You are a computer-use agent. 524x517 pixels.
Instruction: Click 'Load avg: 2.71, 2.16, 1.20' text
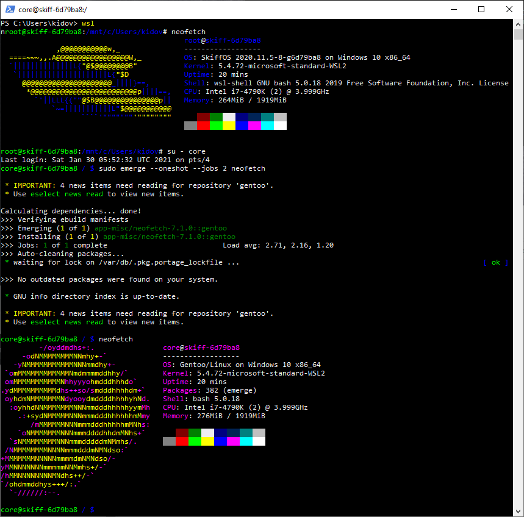pos(278,245)
